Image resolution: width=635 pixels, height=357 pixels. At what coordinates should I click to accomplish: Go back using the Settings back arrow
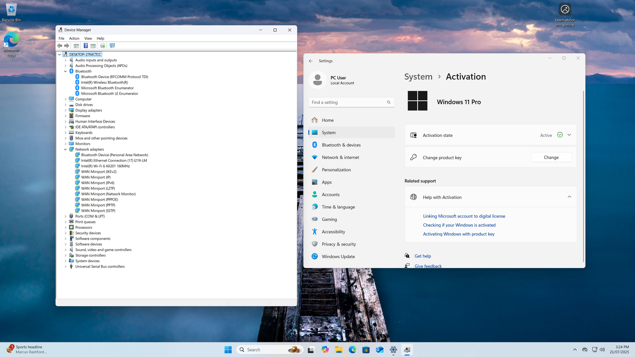[311, 61]
